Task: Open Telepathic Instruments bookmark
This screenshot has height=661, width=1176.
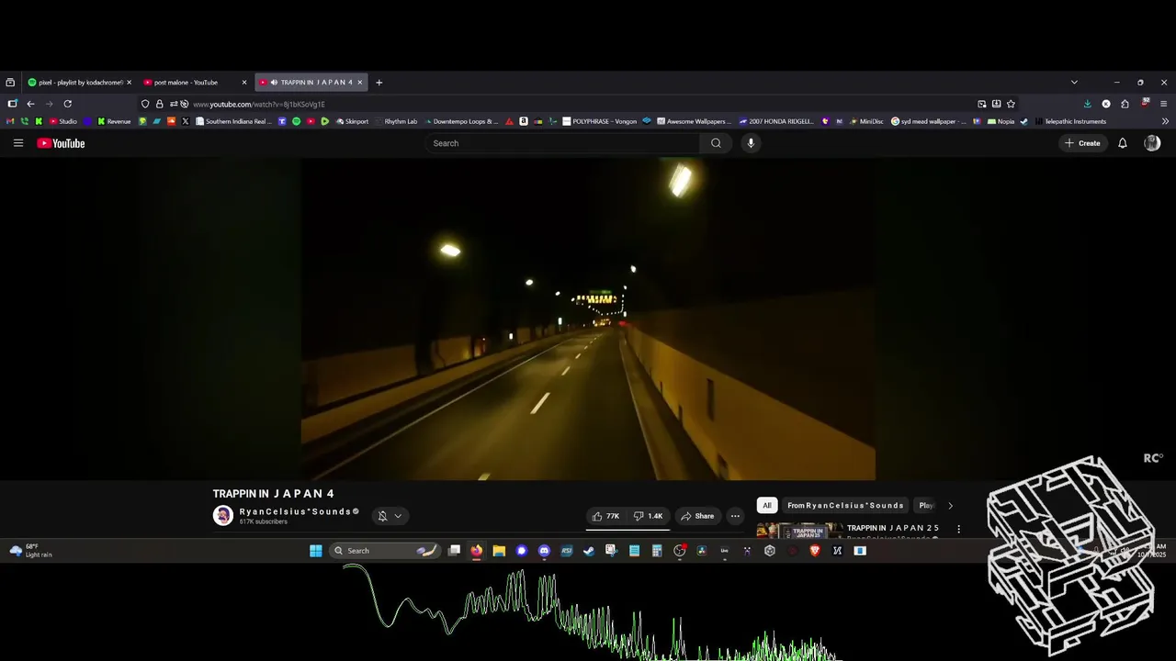Action: click(1069, 121)
